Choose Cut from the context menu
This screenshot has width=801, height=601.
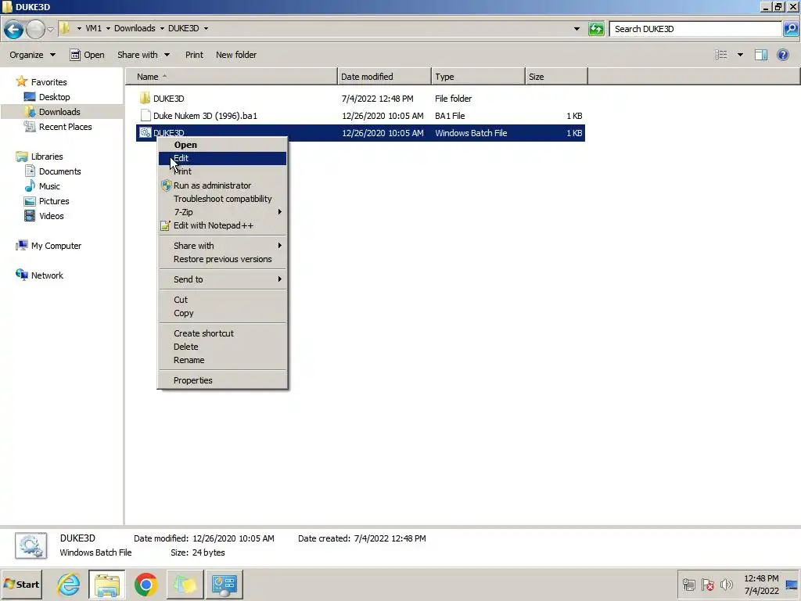(222, 300)
